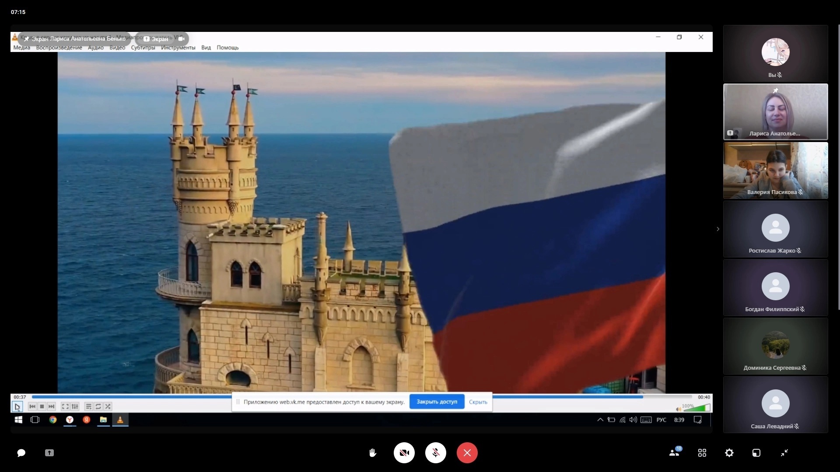The height and width of the screenshot is (472, 840).
Task: Open the Windows notification center
Action: coord(698,420)
